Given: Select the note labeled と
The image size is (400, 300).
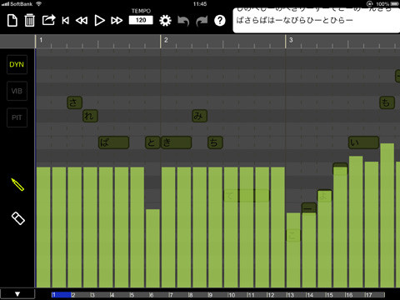Looking at the screenshot, I should pos(152,142).
